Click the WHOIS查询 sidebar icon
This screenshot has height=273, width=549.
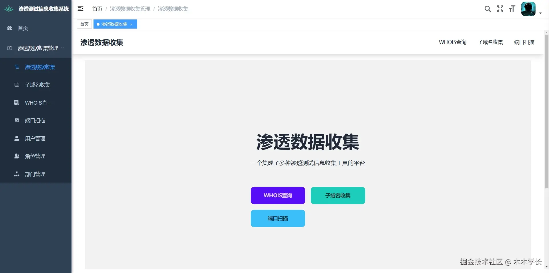[x=16, y=102]
